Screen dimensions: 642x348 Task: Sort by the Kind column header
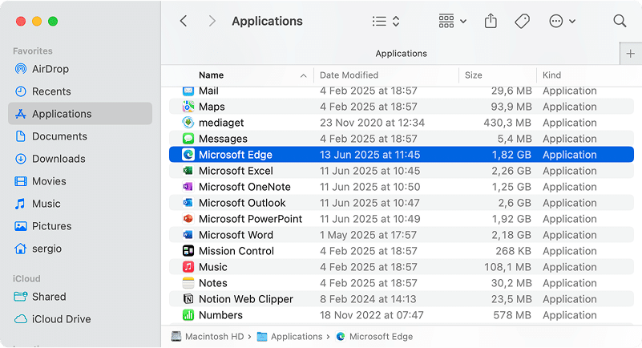coord(551,75)
